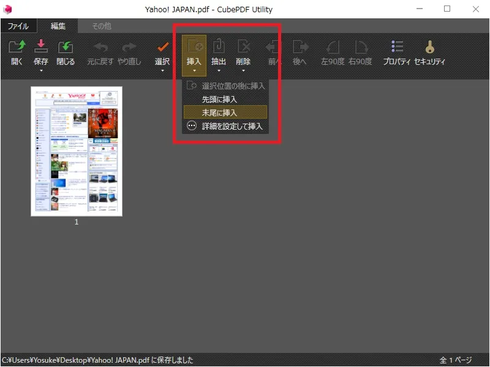Click the 削除 (Delete) icon

pos(243,46)
